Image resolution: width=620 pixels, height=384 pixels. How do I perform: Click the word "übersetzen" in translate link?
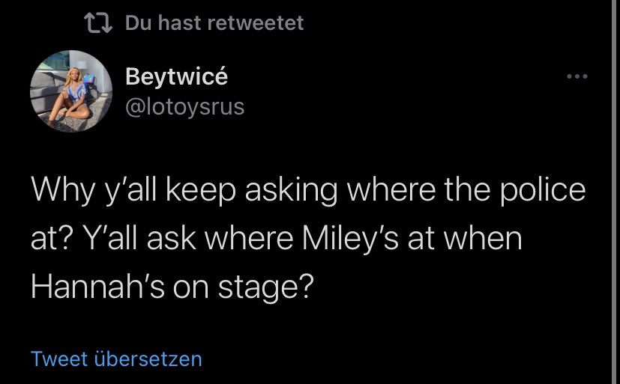(x=148, y=359)
